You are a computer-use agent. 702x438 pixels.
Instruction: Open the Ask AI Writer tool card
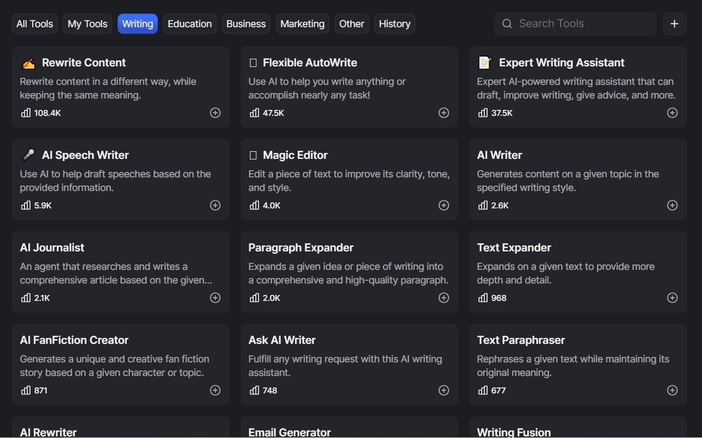pos(282,340)
